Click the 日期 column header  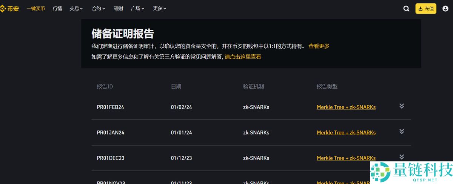pyautogui.click(x=176, y=86)
